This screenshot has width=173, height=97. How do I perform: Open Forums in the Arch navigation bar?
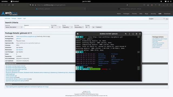point(134,14)
